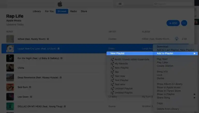
Task: Choose the Test new playlist entry
Action: 120,76
